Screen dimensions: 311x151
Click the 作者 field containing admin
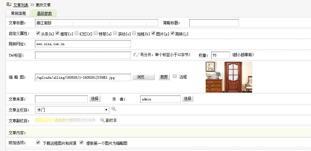pos(160,99)
